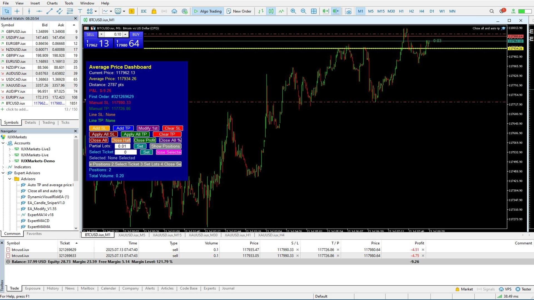534x300 pixels.
Task: Select the Trendline drawing tool
Action: click(x=49, y=11)
